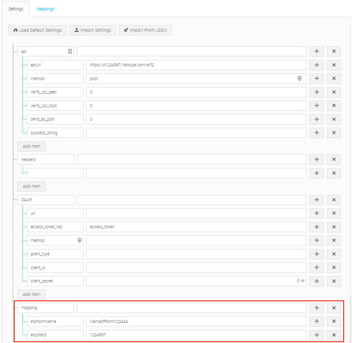Viewport: 352px width, 343px height.
Task: Click the download icon on Import Settings
Action: click(76, 30)
